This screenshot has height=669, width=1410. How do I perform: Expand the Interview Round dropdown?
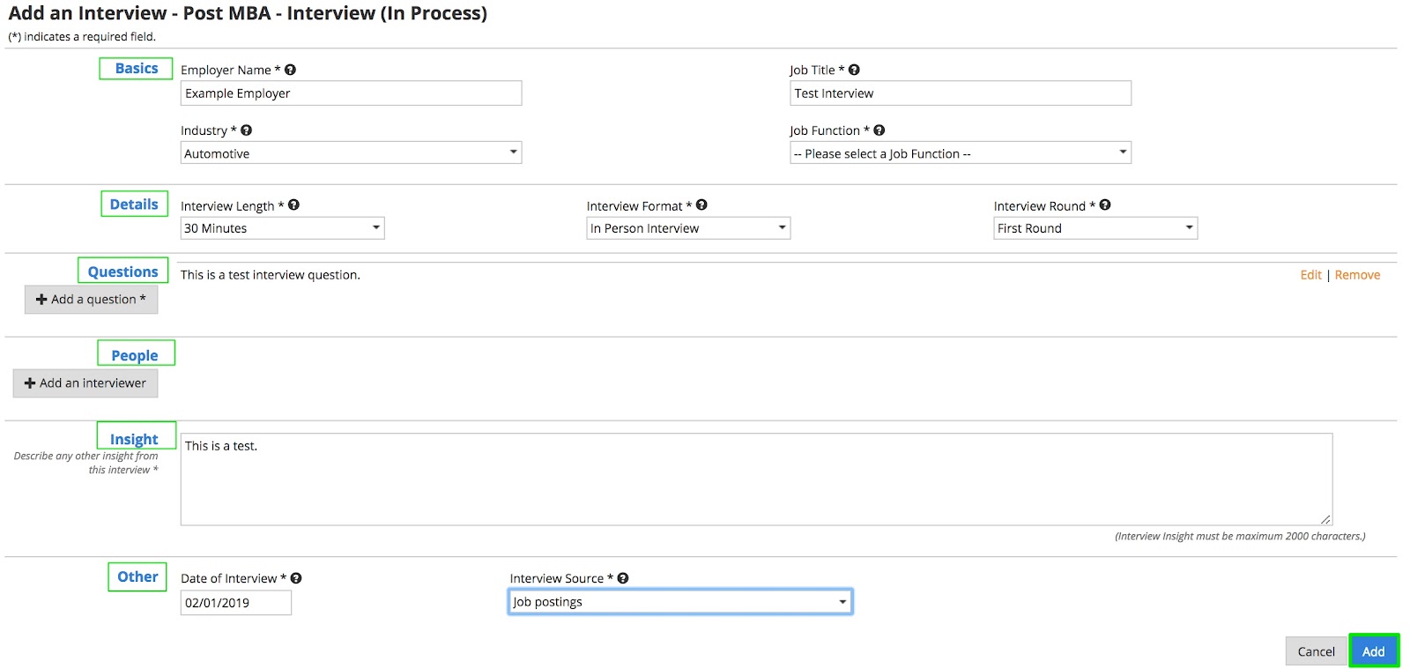[1095, 228]
